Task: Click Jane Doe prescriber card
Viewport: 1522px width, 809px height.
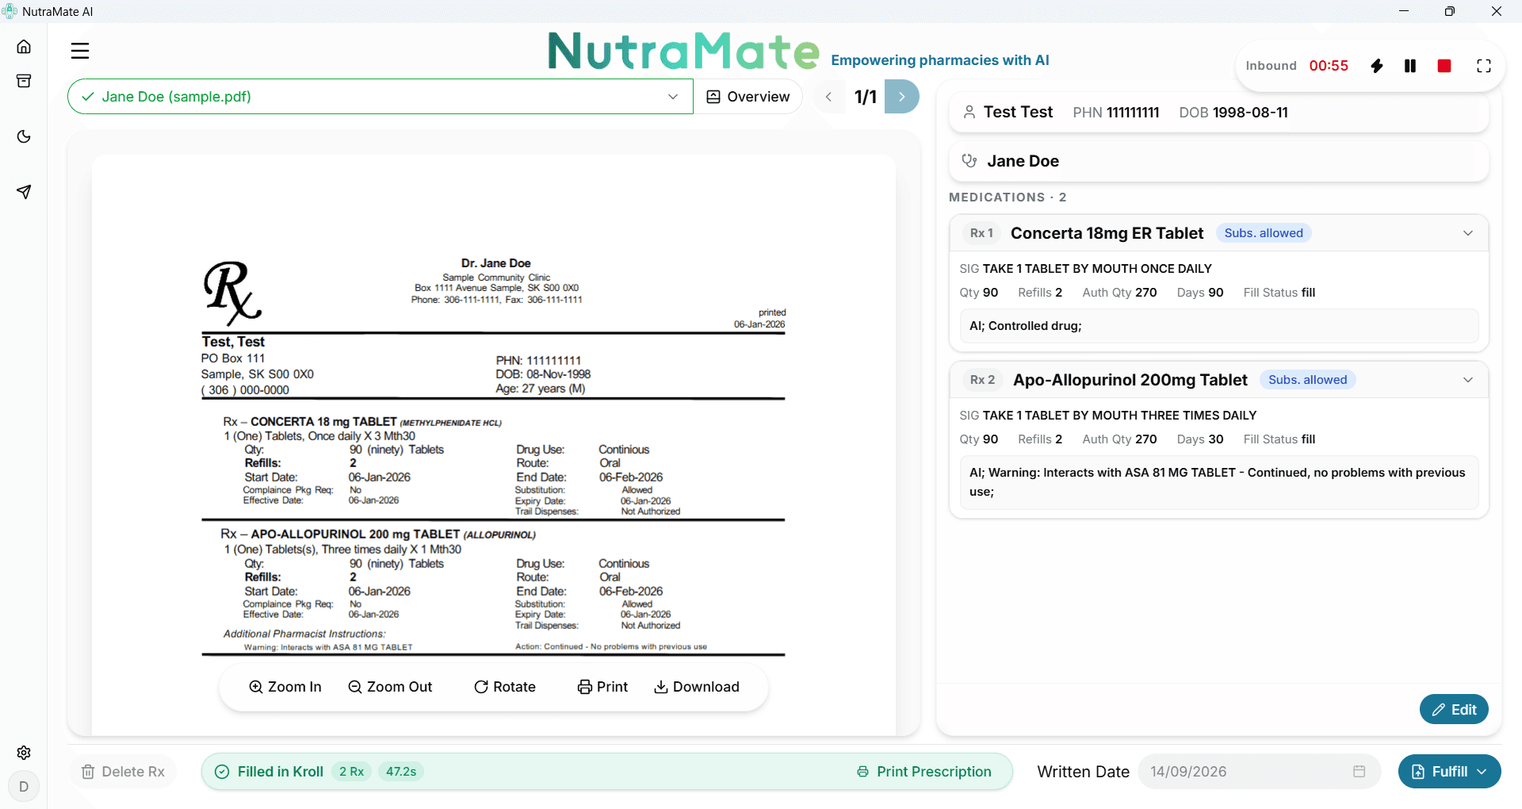Action: pyautogui.click(x=1218, y=161)
